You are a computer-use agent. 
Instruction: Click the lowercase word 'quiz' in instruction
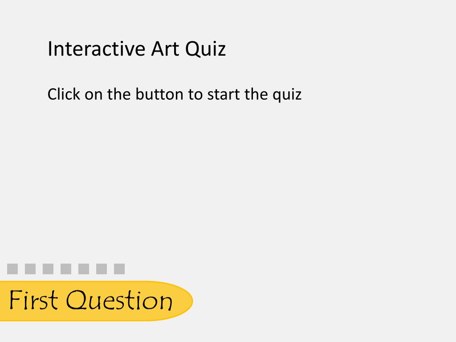(x=287, y=95)
